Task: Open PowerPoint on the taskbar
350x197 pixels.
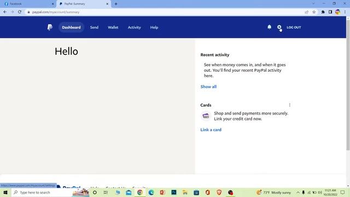Action: [x=162, y=192]
